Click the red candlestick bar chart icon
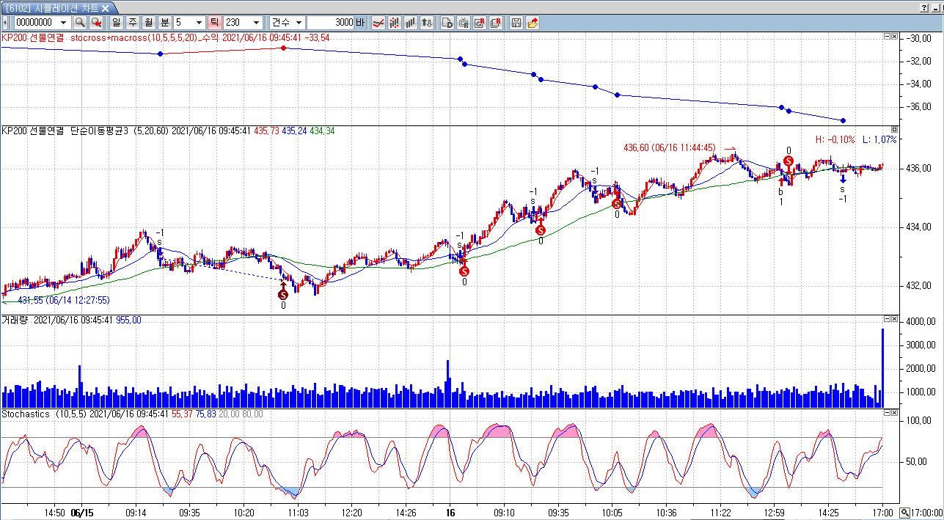The image size is (944, 520). pyautogui.click(x=395, y=23)
